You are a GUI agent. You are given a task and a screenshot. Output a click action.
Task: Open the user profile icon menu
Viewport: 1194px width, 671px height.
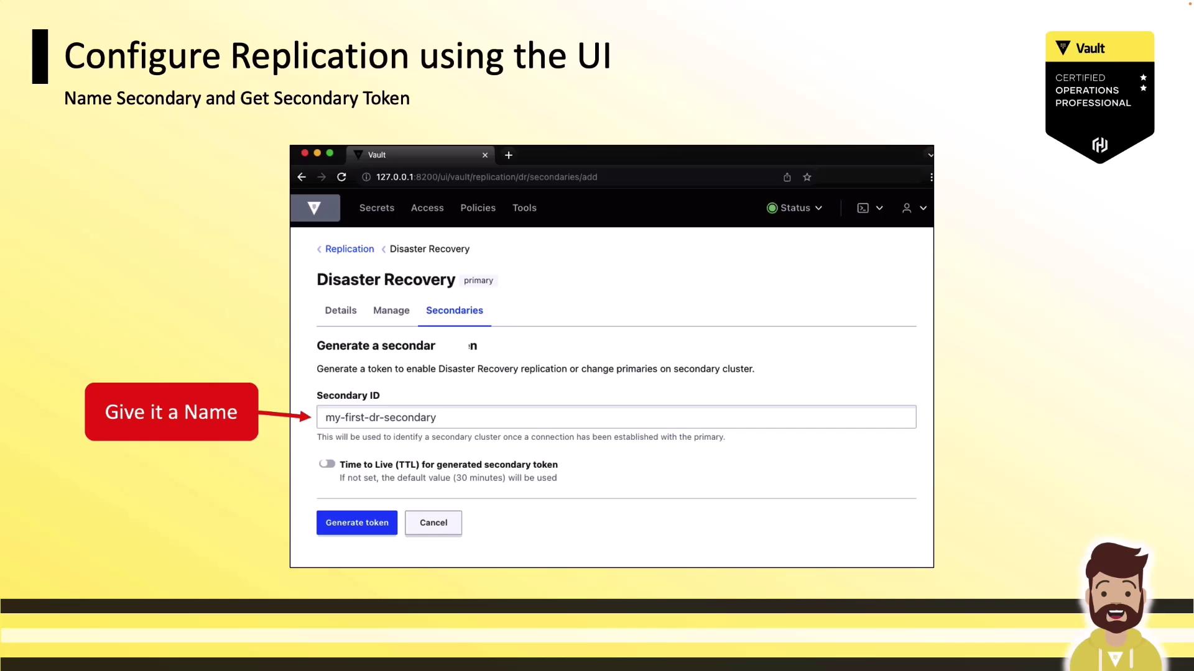(x=907, y=208)
